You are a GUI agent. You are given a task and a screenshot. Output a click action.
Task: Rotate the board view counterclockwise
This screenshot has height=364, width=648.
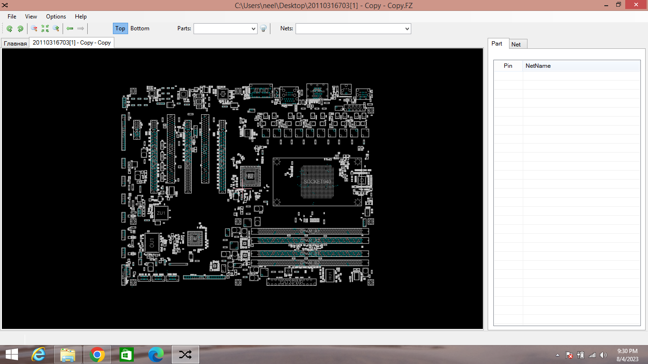[x=9, y=28]
